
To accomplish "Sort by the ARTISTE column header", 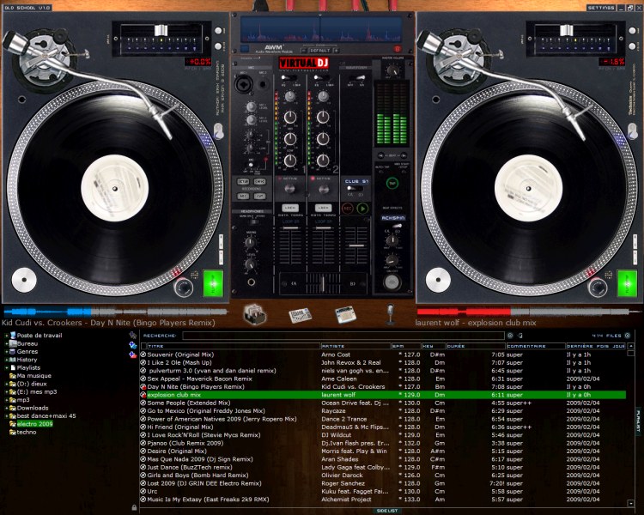I will pos(355,346).
